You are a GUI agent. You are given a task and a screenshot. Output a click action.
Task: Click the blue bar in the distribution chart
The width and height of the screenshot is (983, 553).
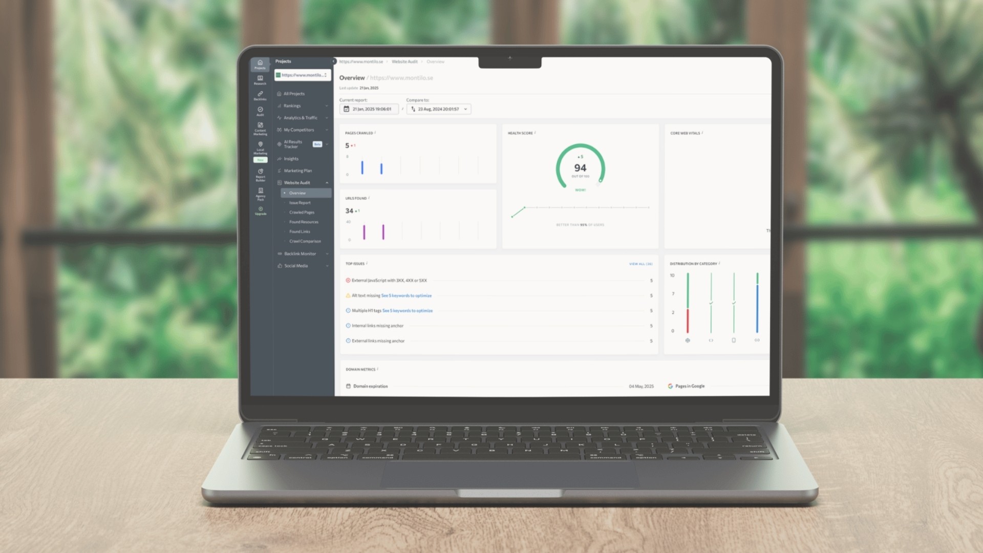(x=757, y=309)
